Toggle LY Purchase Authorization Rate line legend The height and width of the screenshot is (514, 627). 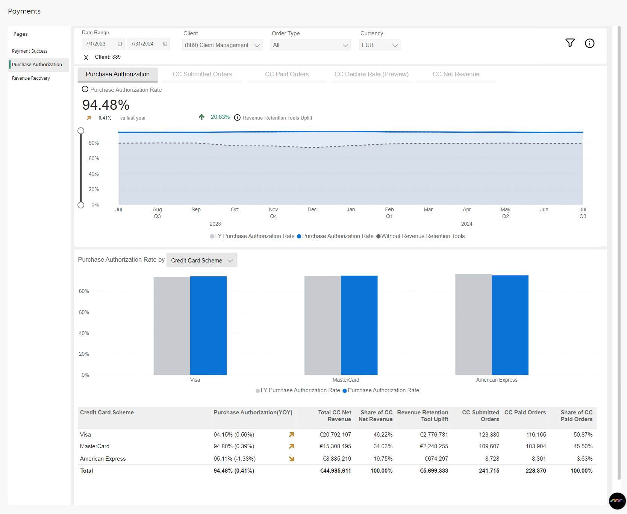252,236
